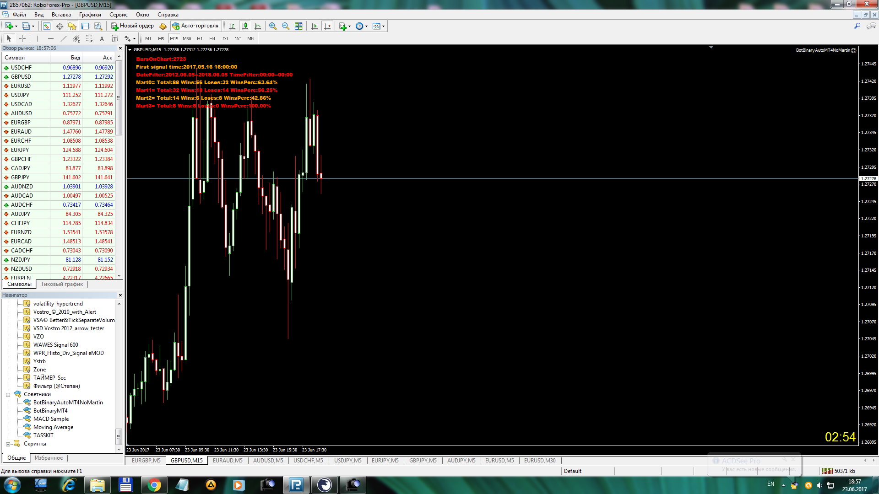Select the H1 timeframe button

(x=200, y=39)
